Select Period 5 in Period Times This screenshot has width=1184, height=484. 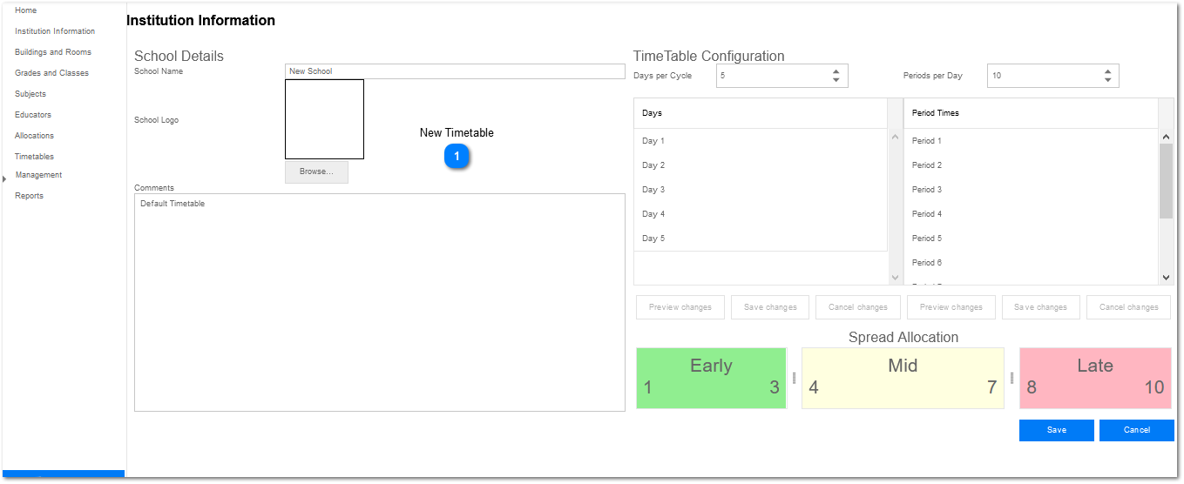(1031, 239)
